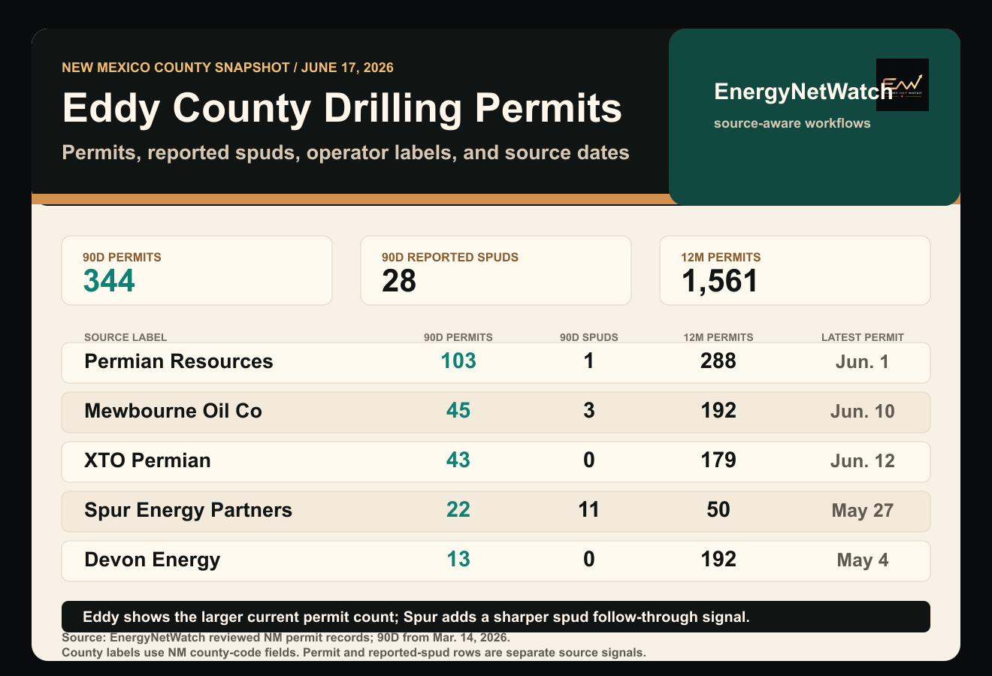Click the Eddy permit count summary banner

click(496, 617)
